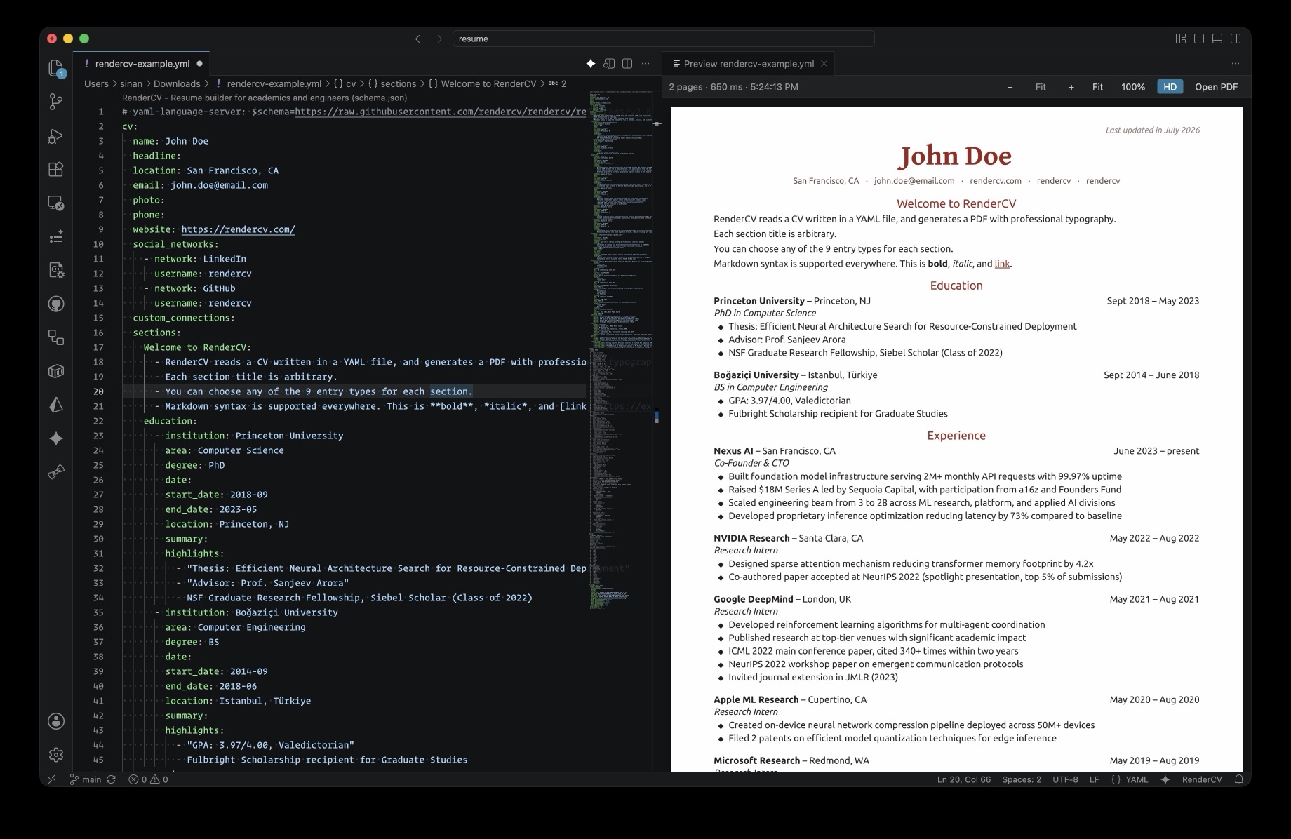Open the triangular prism icon in activity bar
This screenshot has height=839, width=1291.
click(x=56, y=405)
